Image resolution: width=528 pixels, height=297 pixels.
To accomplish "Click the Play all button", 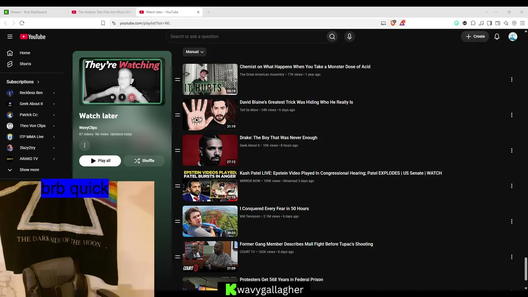I will (x=100, y=161).
